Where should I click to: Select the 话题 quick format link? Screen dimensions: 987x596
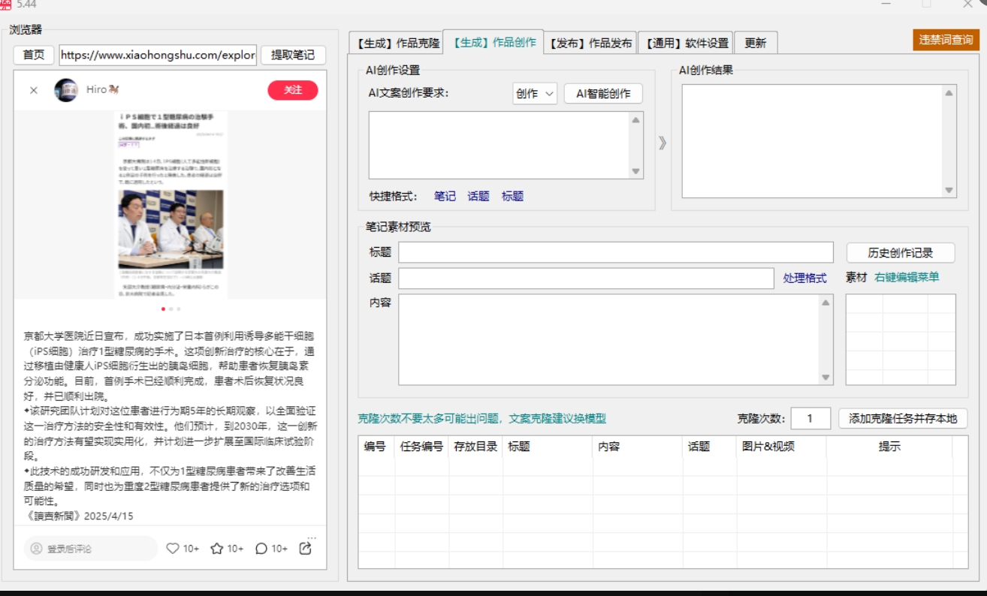tap(478, 196)
